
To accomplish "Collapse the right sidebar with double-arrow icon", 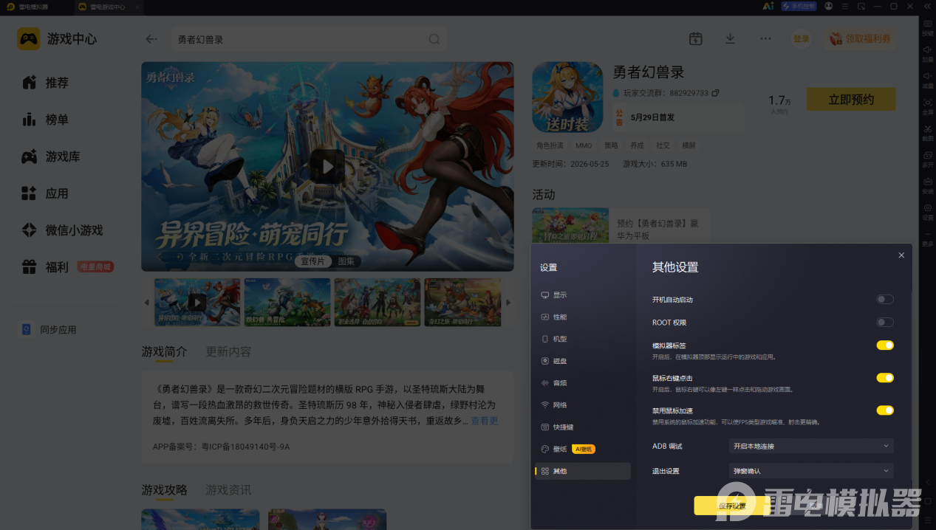I will point(927,6).
